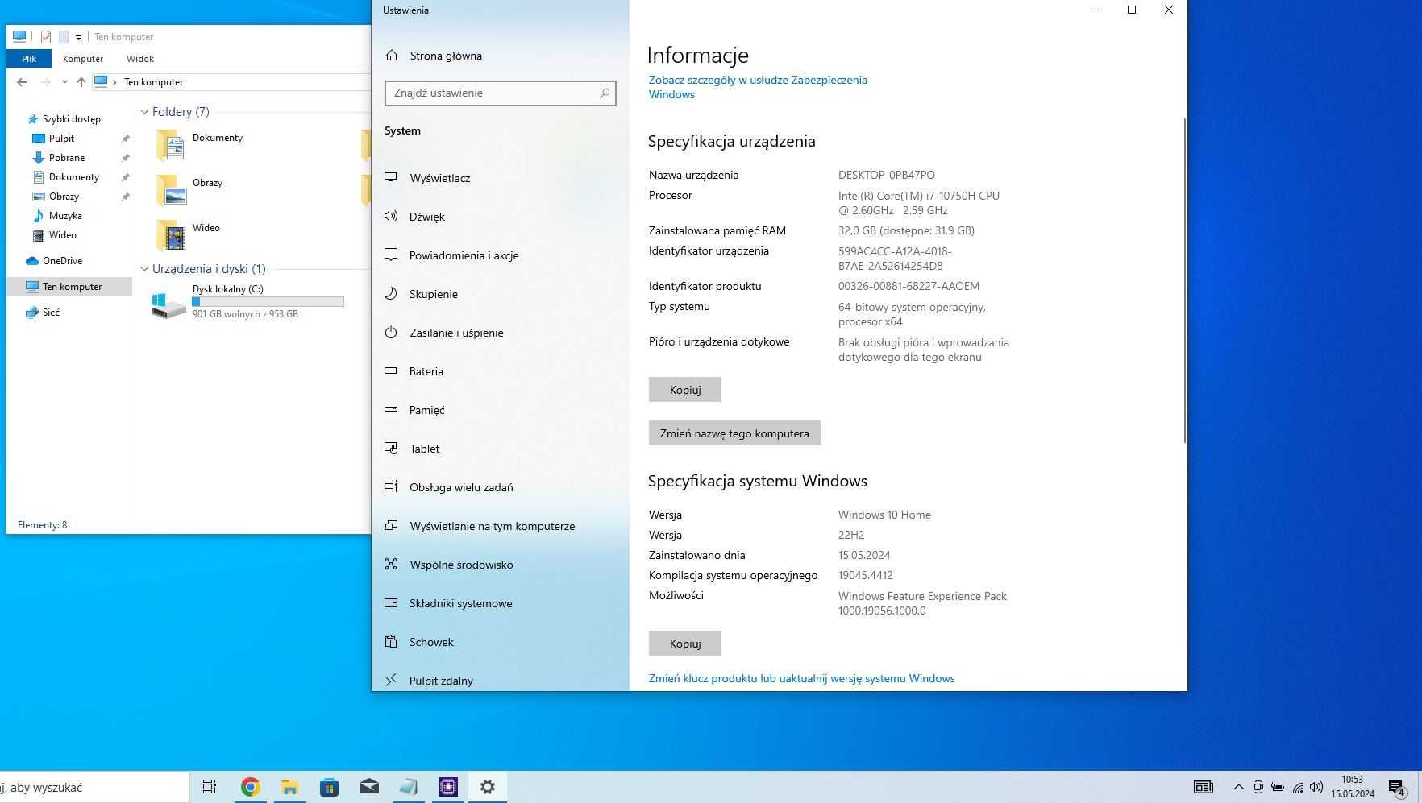Click Task View button on taskbar

coord(209,787)
